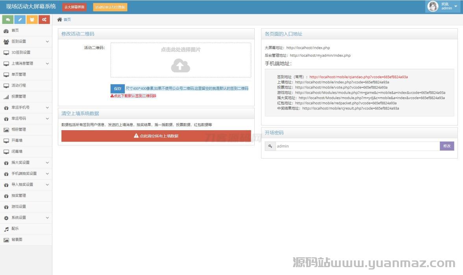Image resolution: width=463 pixels, height=275 pixels.
Task: Expand the 幸运手机号 submenu arrow
Action: 47,108
